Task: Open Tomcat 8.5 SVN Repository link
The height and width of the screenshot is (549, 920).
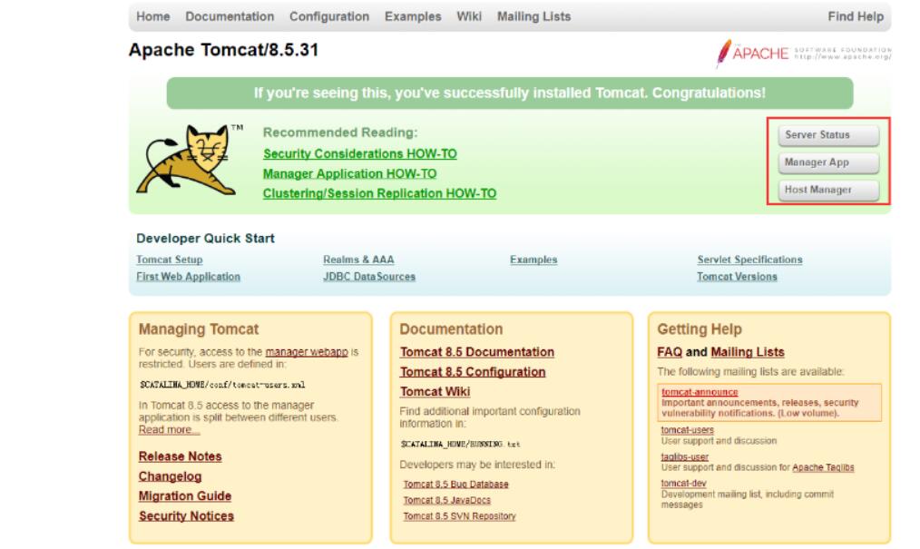Action: pyautogui.click(x=459, y=516)
